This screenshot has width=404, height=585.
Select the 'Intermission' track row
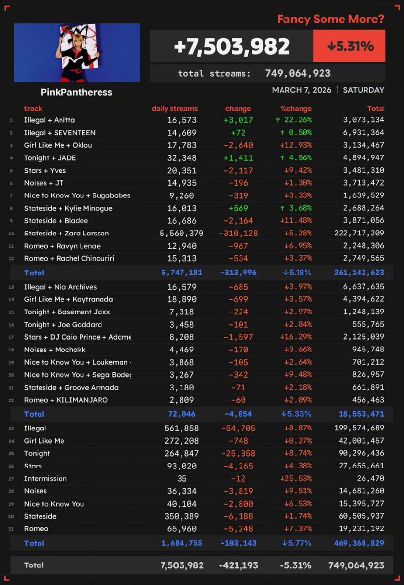(202, 479)
